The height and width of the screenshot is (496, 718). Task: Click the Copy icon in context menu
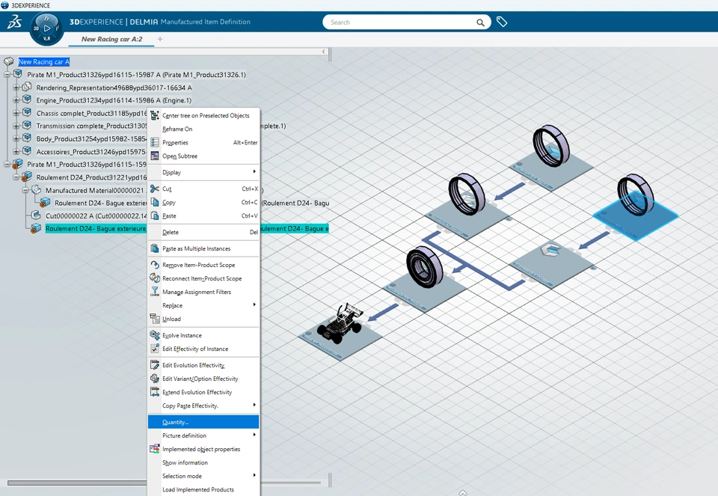(155, 202)
